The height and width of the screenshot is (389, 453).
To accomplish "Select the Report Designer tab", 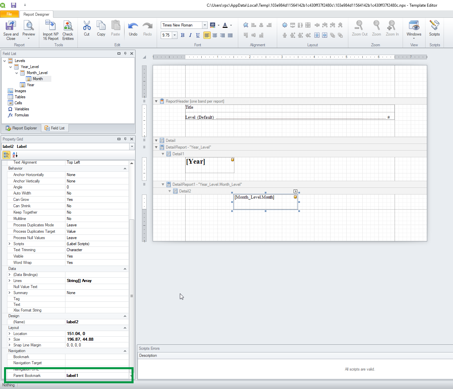I will pos(36,14).
